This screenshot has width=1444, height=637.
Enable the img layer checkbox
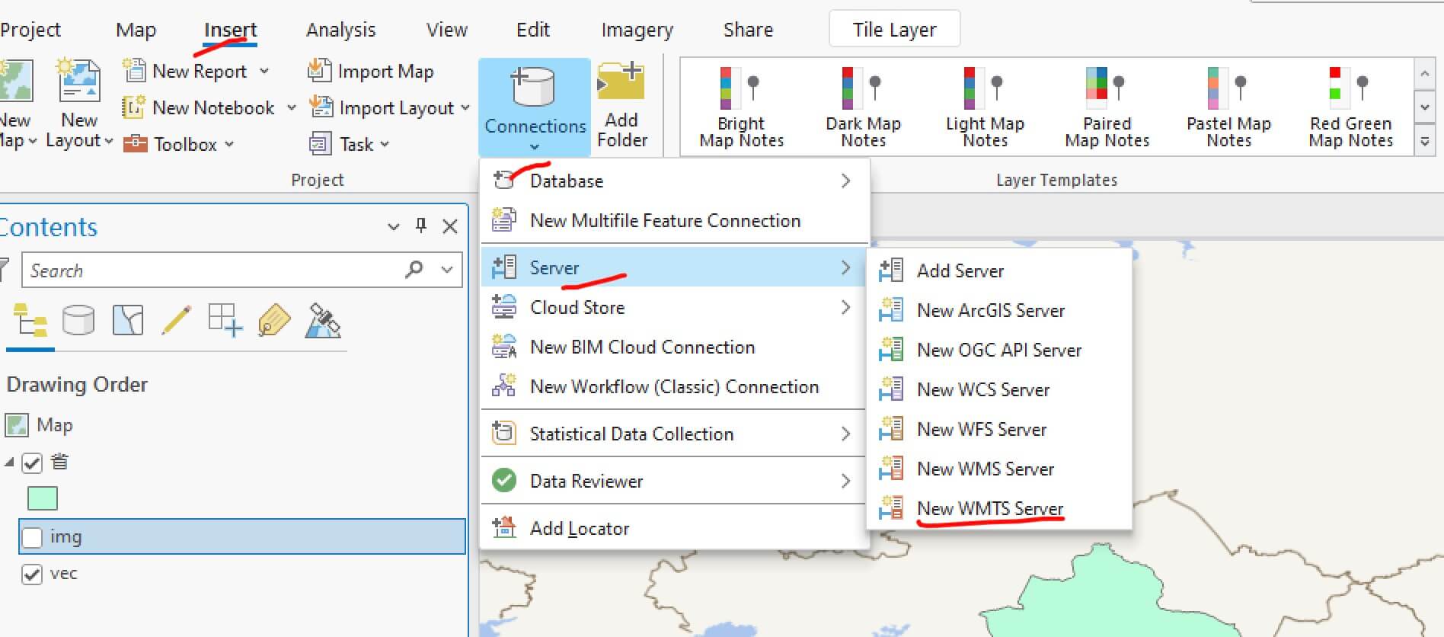pos(32,537)
